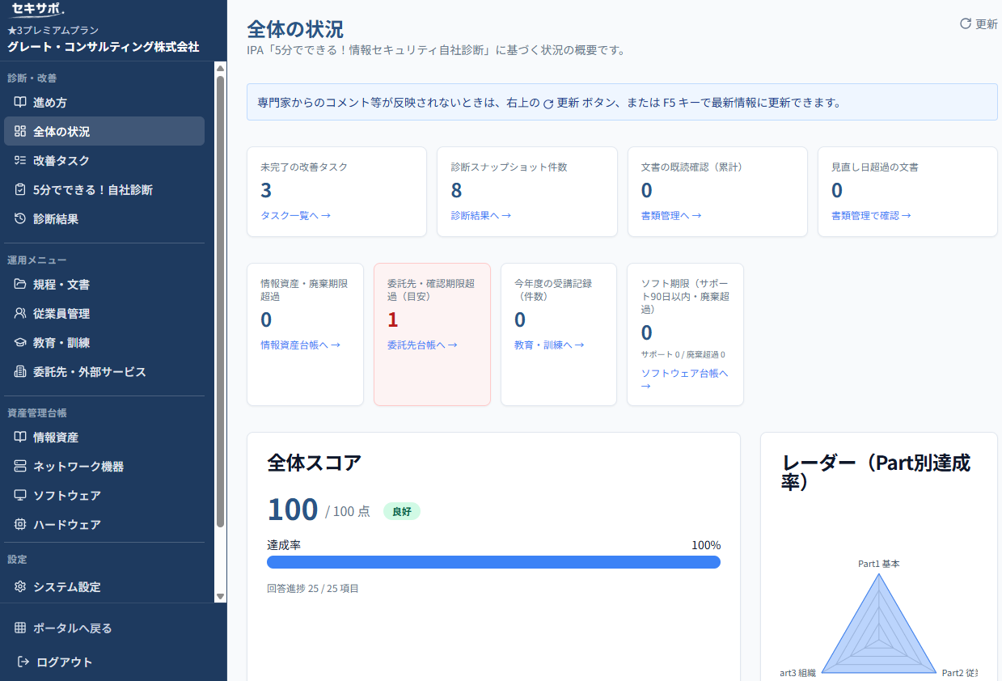Open 改善タスク in the sidebar

point(104,161)
